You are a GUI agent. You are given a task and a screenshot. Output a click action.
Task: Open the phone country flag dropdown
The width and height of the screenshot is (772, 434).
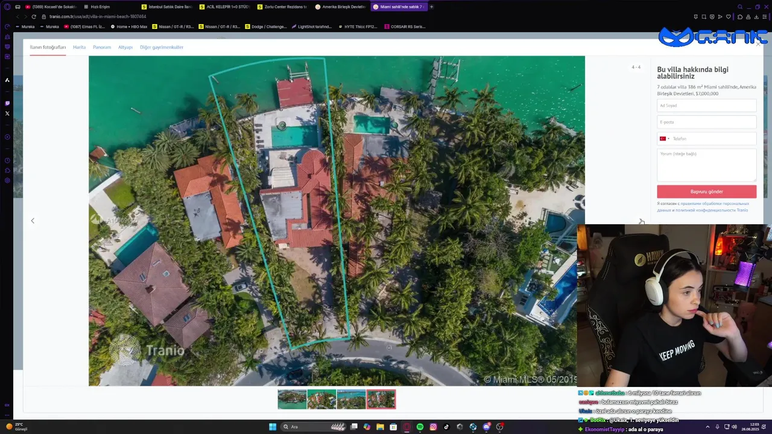click(664, 139)
